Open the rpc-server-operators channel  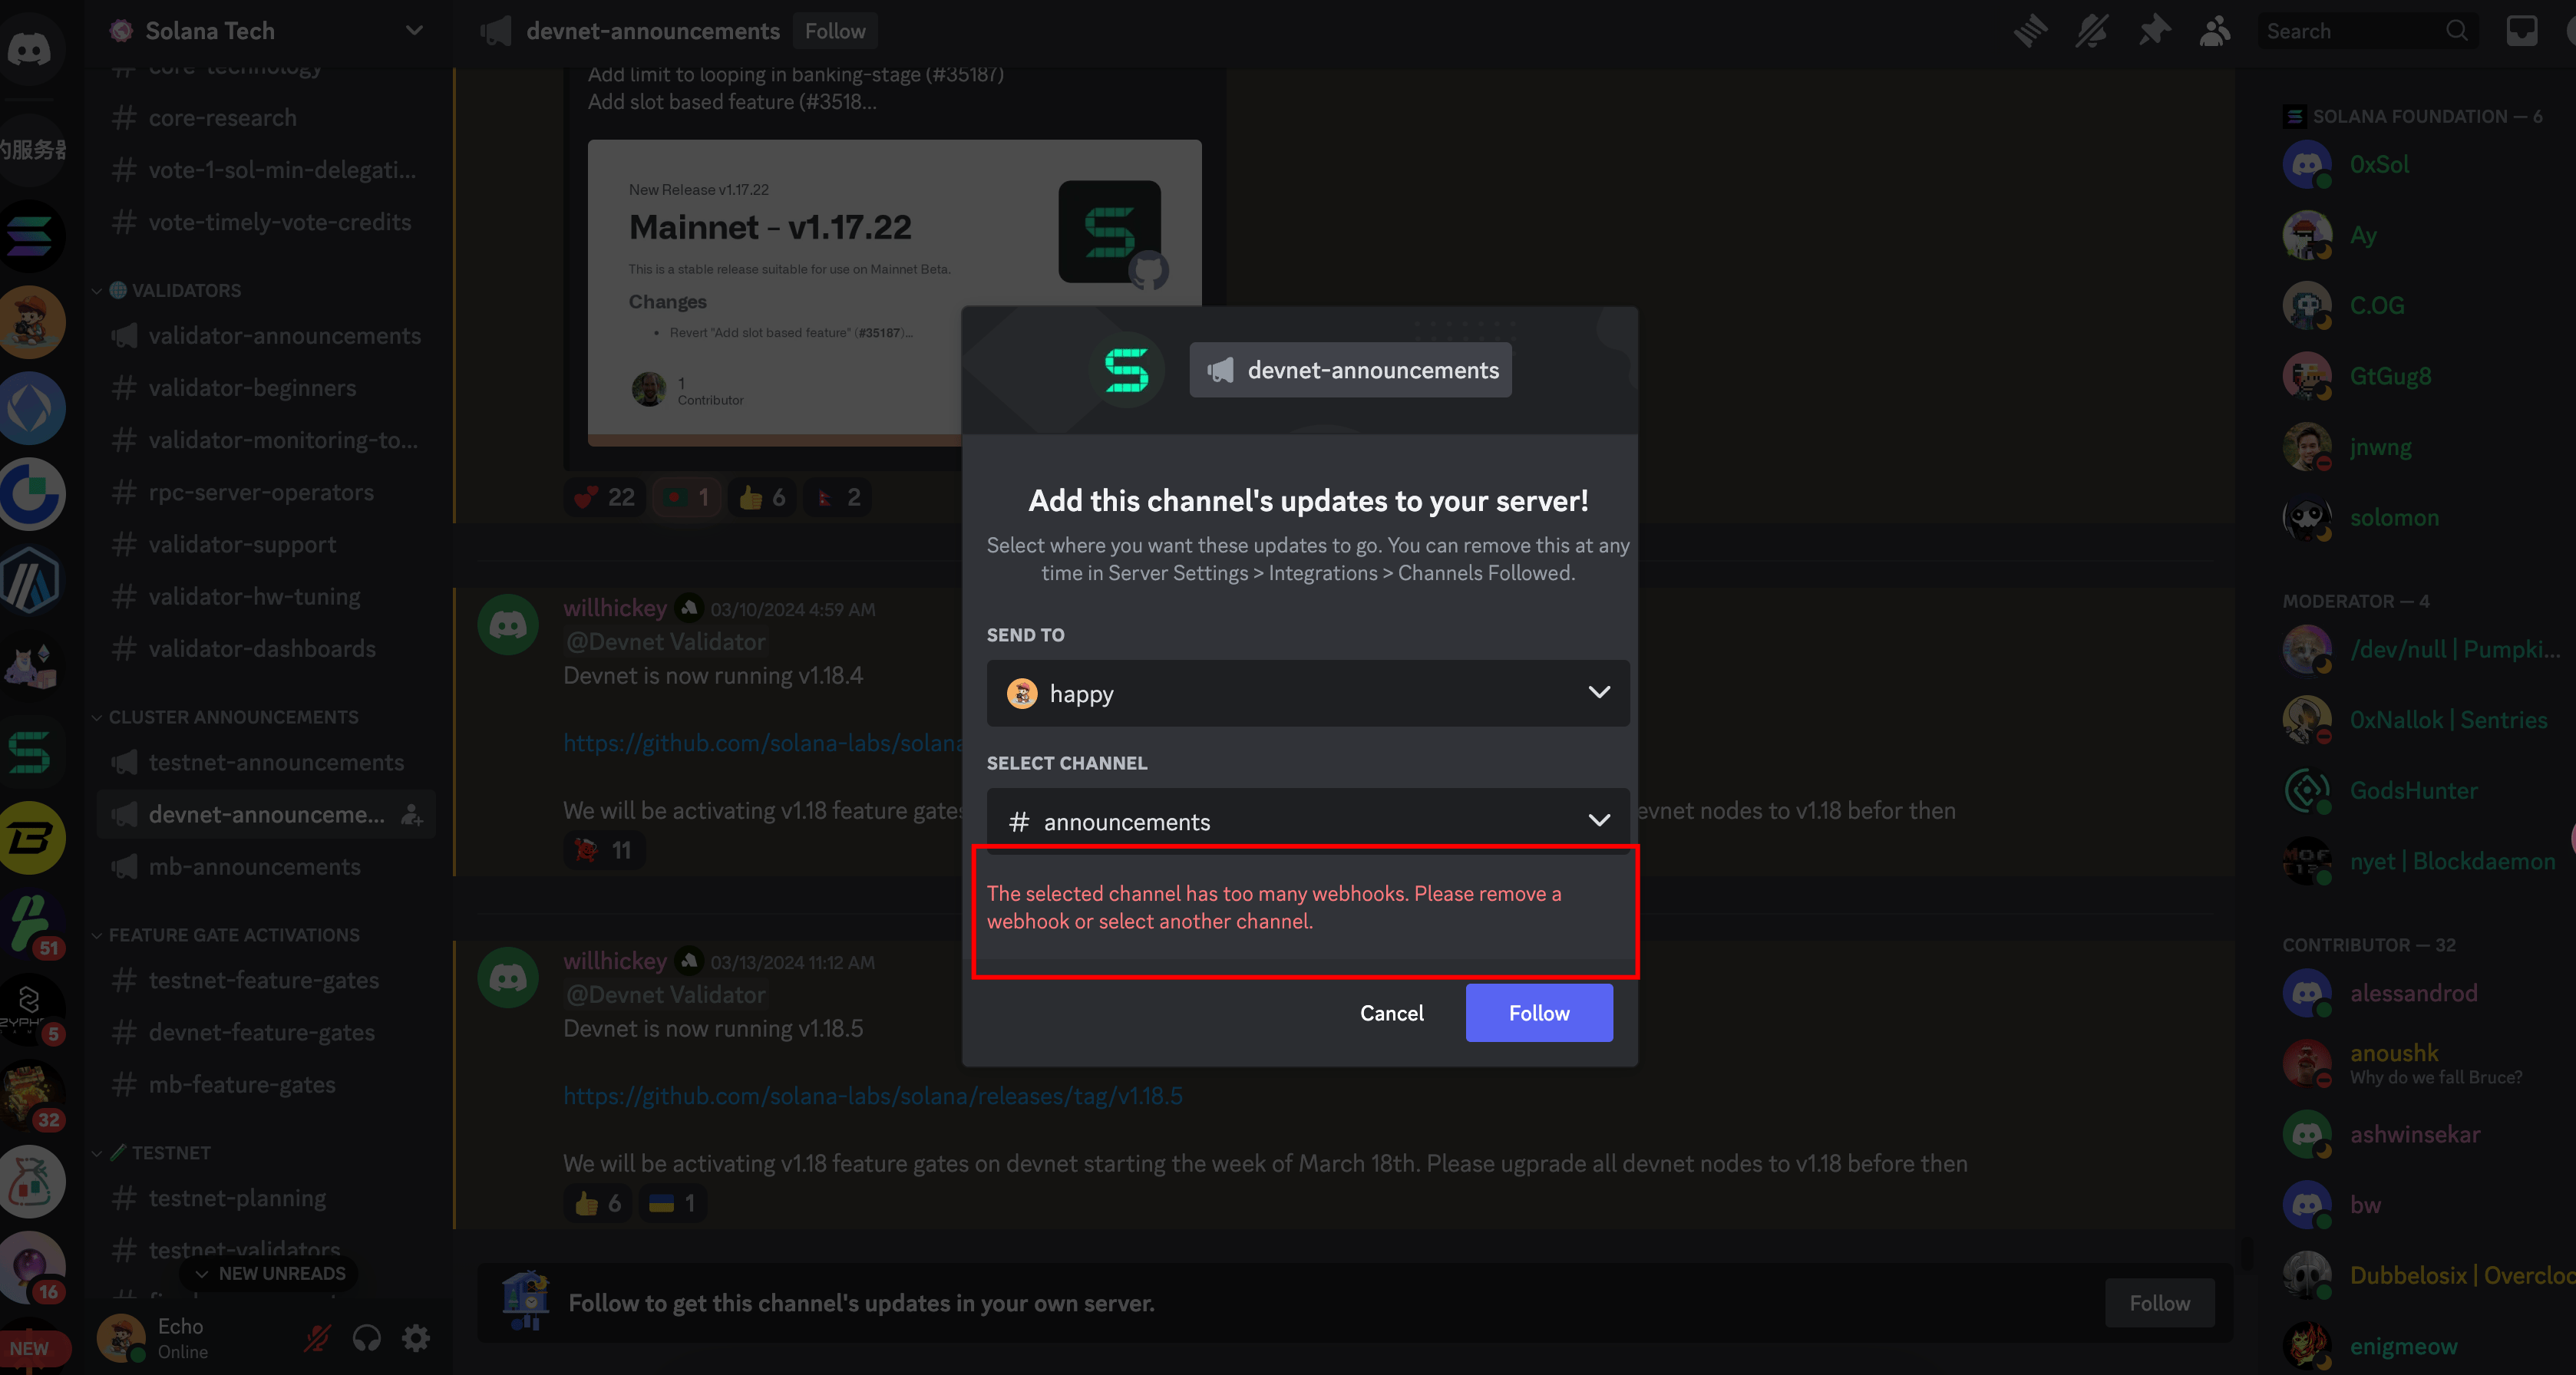266,493
